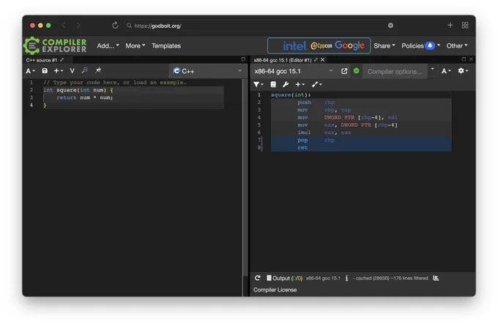Save the source code with the floppy disk icon
The width and height of the screenshot is (498, 326).
tap(45, 71)
